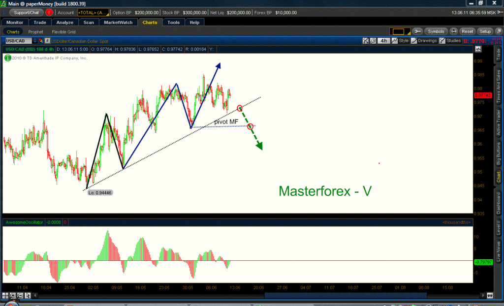504x306 pixels.
Task: Click the green info icon on chart
Action: pos(8,58)
